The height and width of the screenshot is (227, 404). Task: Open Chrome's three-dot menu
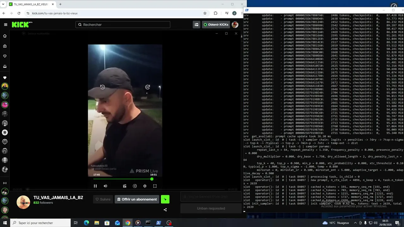tap(242, 13)
